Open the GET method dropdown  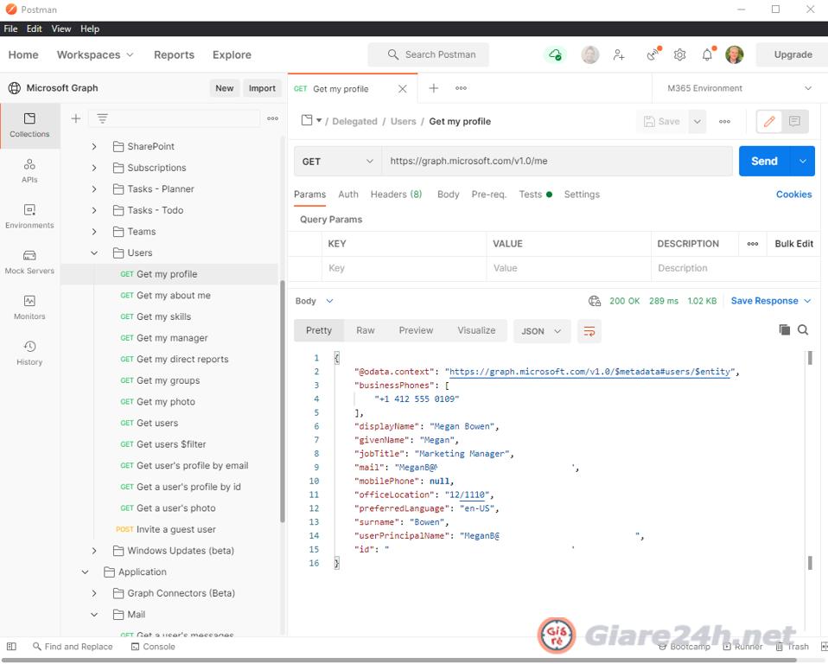[337, 162]
